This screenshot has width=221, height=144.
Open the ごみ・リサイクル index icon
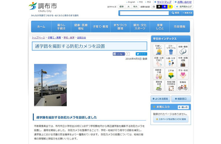171,50
